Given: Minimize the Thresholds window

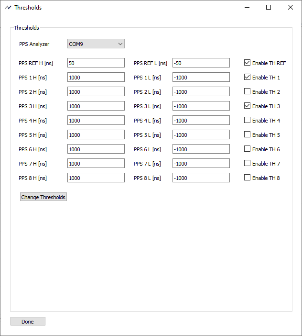Looking at the screenshot, I should point(247,8).
